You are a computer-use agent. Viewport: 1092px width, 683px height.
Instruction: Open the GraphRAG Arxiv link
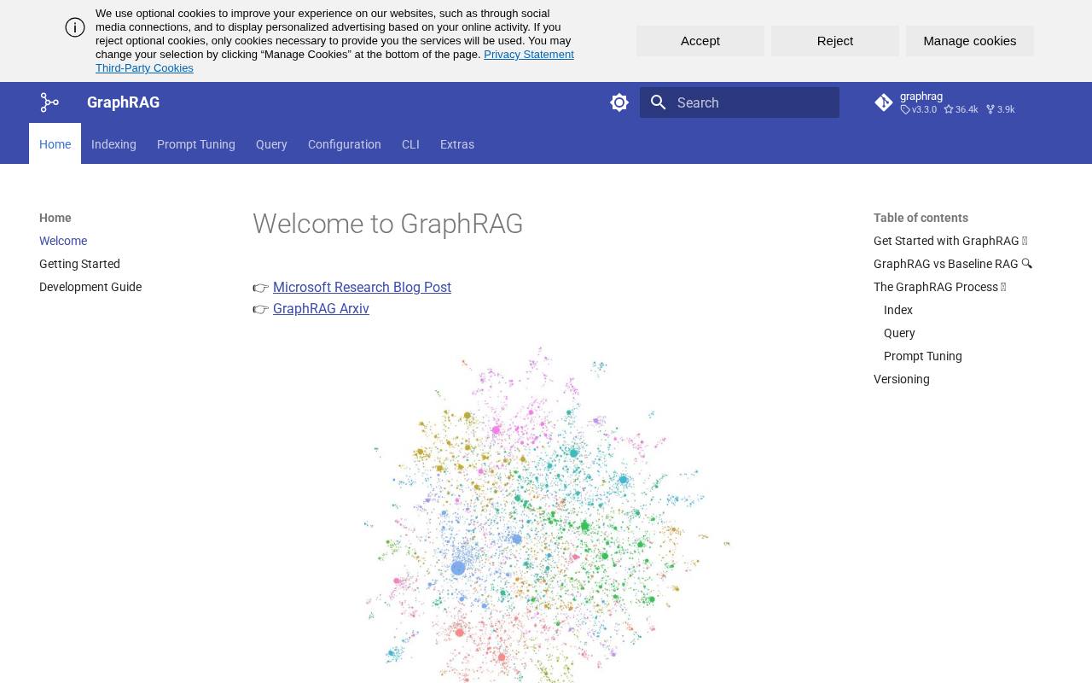coord(321,309)
